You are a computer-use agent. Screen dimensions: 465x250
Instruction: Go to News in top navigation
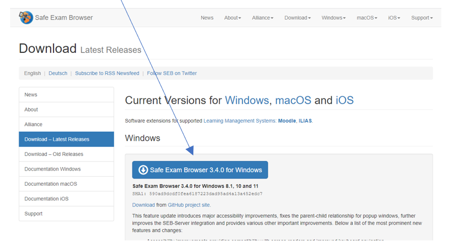point(207,18)
